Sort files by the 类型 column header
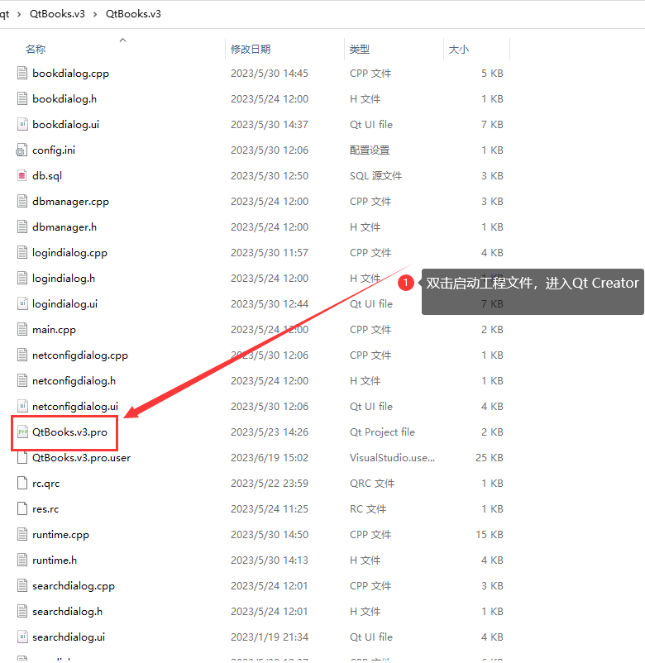The image size is (645, 663). click(360, 49)
